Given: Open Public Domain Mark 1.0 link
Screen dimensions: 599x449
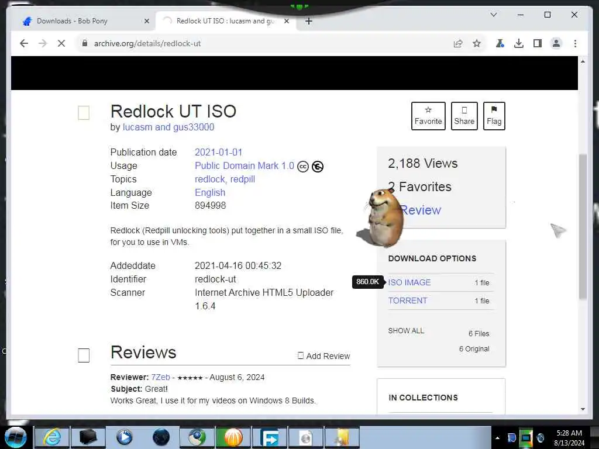Looking at the screenshot, I should [x=245, y=165].
